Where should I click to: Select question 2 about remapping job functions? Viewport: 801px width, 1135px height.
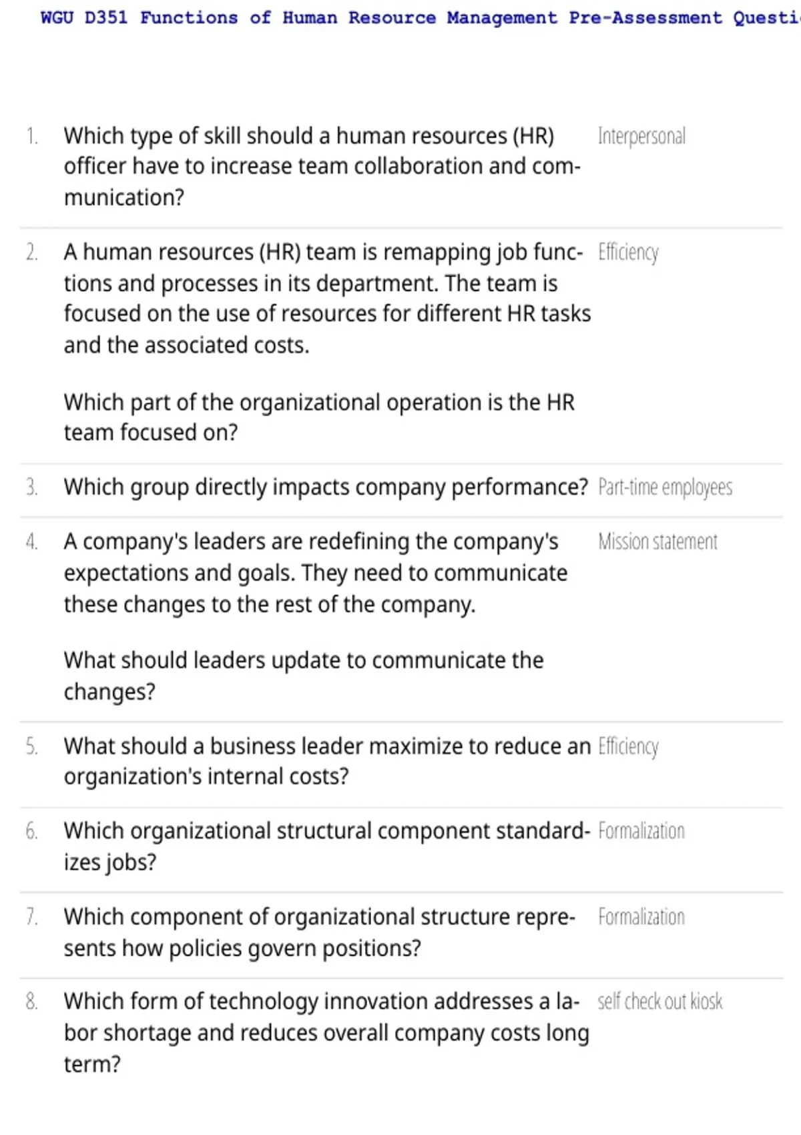coord(328,298)
